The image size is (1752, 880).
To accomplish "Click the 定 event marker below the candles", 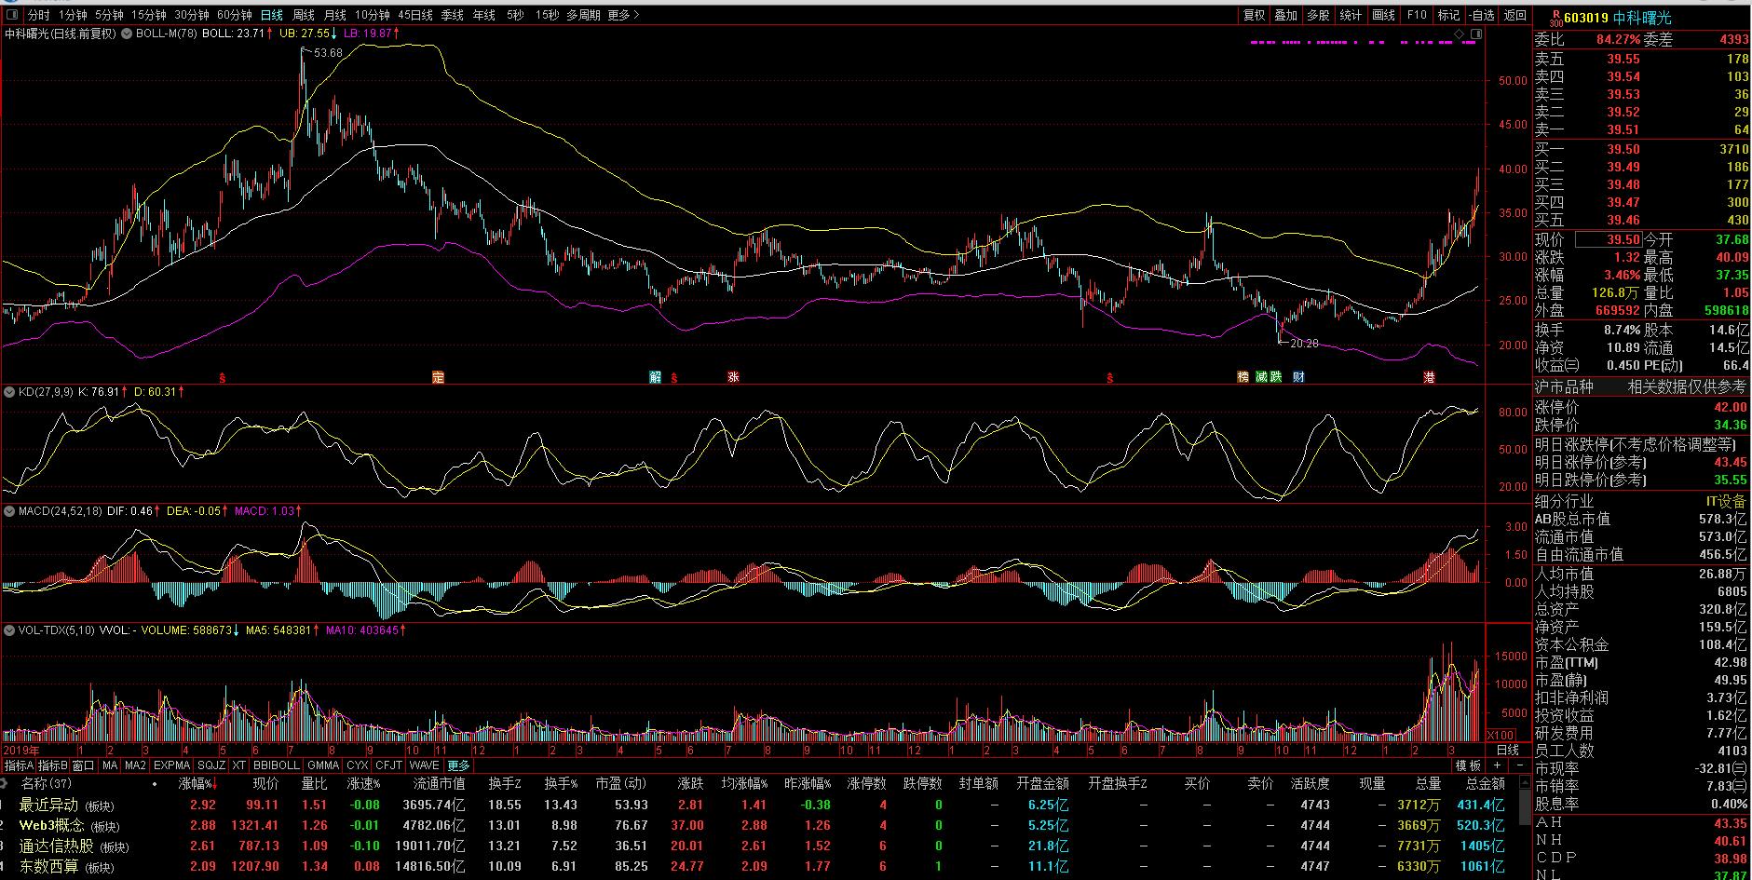I will click(438, 377).
